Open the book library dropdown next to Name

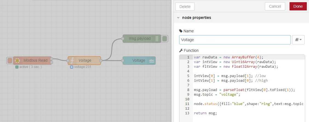299,40
